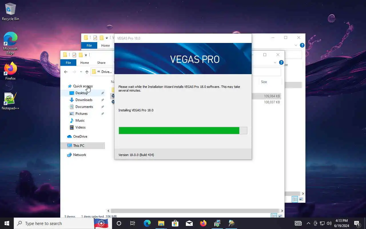Open the News and interests tray icon
The width and height of the screenshot is (366, 229).
tap(298, 223)
